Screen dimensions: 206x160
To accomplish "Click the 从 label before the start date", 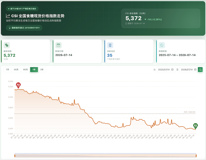I will [x=154, y=70].
